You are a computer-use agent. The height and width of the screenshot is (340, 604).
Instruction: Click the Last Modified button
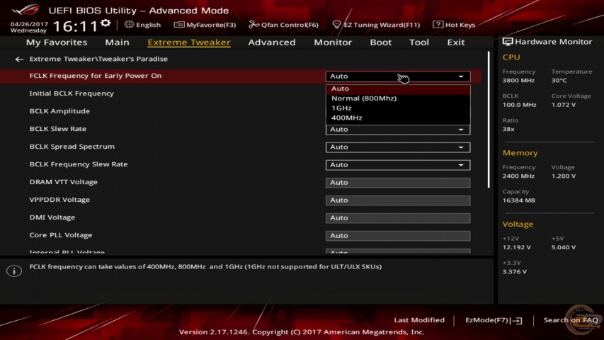[x=419, y=320]
